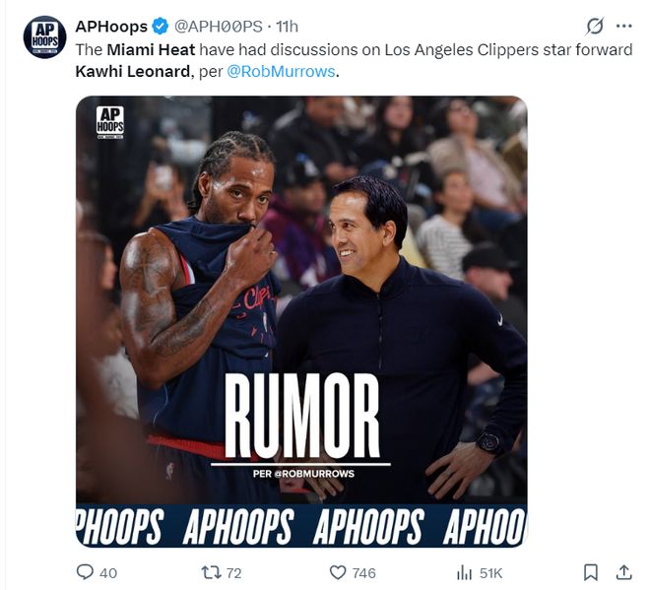Open the @RobMurrows mention link
Image resolution: width=650 pixels, height=590 pixels.
(x=281, y=71)
